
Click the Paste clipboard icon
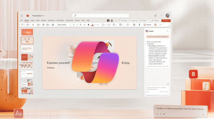(28, 25)
